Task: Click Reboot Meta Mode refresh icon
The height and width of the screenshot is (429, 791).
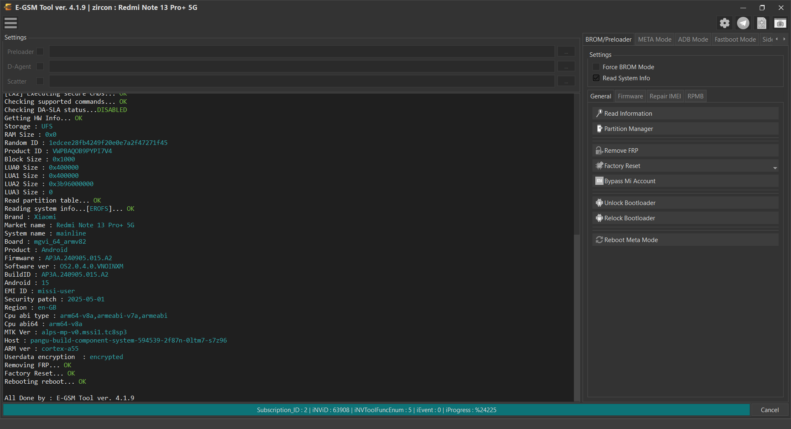Action: coord(599,240)
